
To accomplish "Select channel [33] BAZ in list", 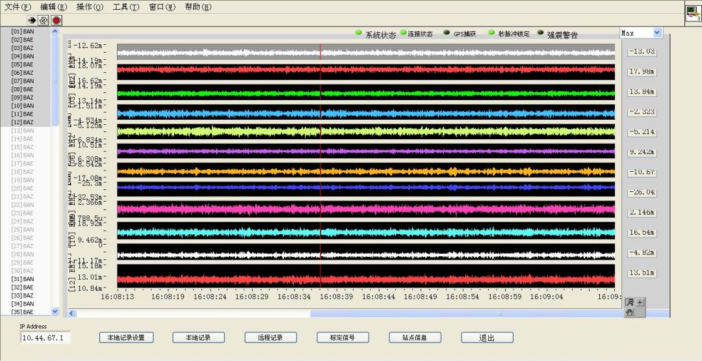I will (25, 295).
